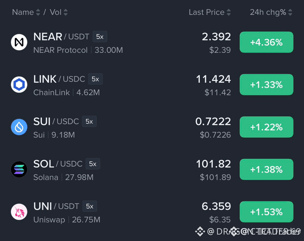Toggle NEAR +4.36% change display
This screenshot has width=304, height=241.
click(x=267, y=42)
